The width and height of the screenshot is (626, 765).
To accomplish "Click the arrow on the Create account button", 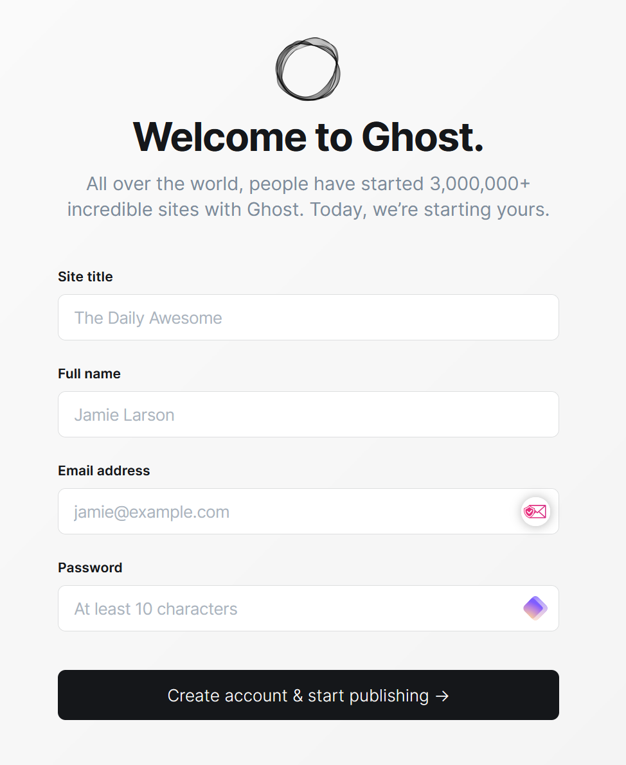I will coord(442,696).
